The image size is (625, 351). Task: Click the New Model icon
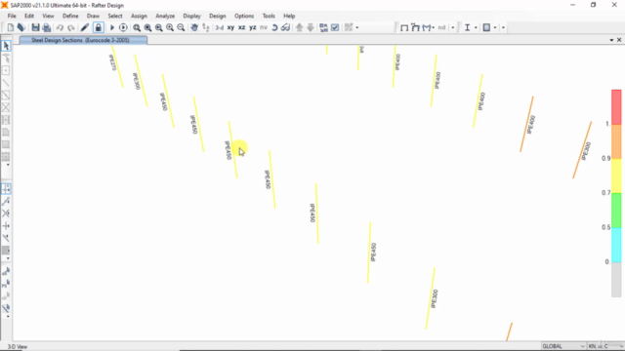[11, 27]
